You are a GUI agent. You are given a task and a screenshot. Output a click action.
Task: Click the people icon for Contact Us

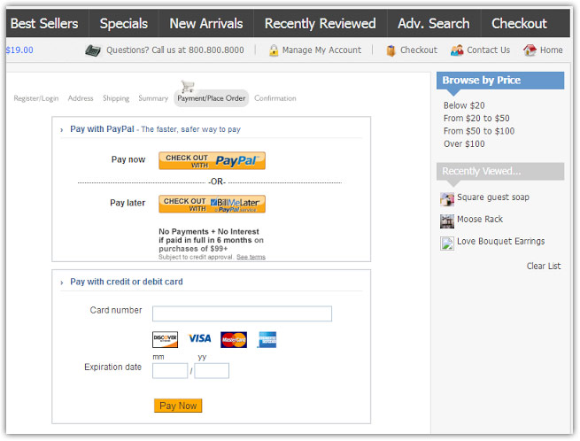point(457,50)
